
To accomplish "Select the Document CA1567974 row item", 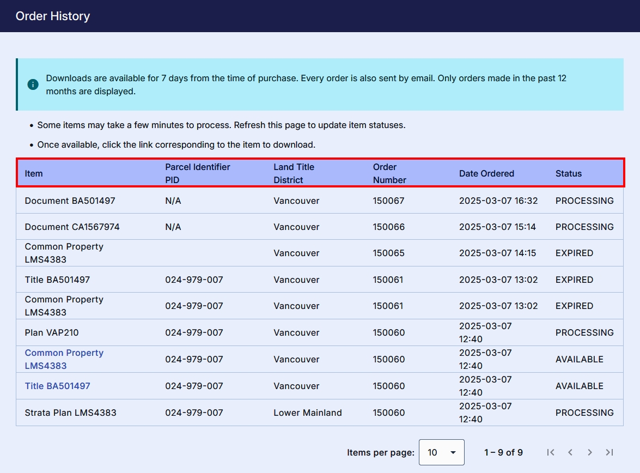I will (x=72, y=227).
